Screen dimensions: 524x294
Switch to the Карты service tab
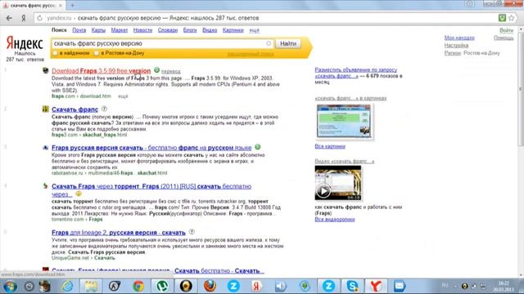(x=98, y=30)
